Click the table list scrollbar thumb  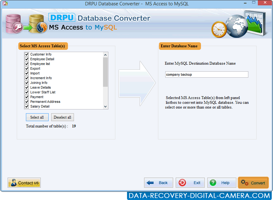point(105,72)
